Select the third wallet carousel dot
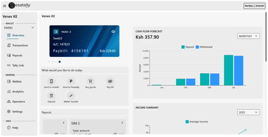The width and height of the screenshot is (268, 137). pos(56,62)
